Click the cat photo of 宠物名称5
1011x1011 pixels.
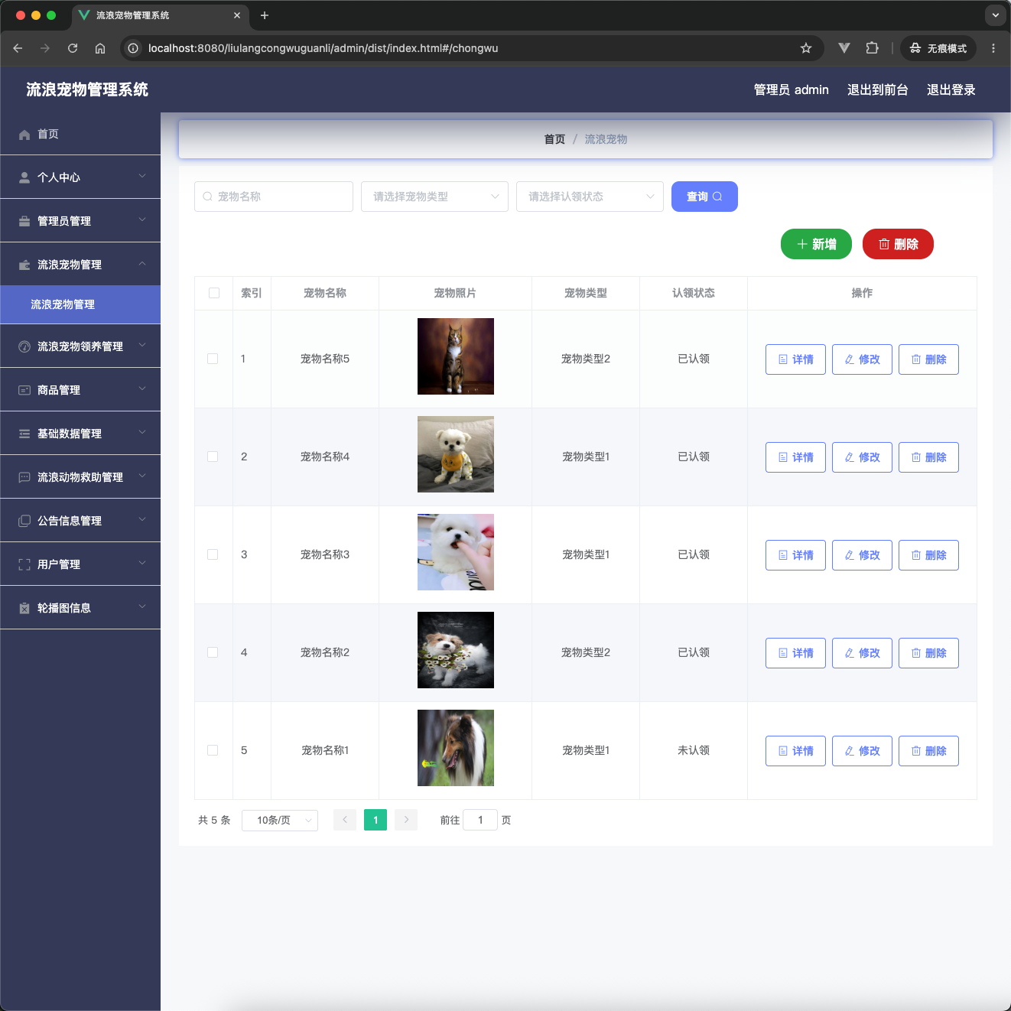[456, 356]
